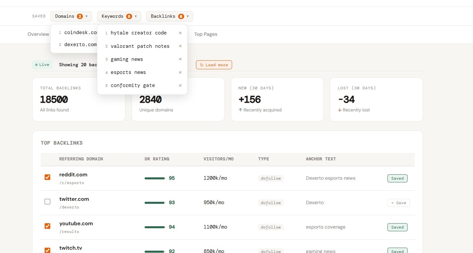Viewport: 473px width, 253px height.
Task: Click the /results path text
Action: (x=69, y=232)
